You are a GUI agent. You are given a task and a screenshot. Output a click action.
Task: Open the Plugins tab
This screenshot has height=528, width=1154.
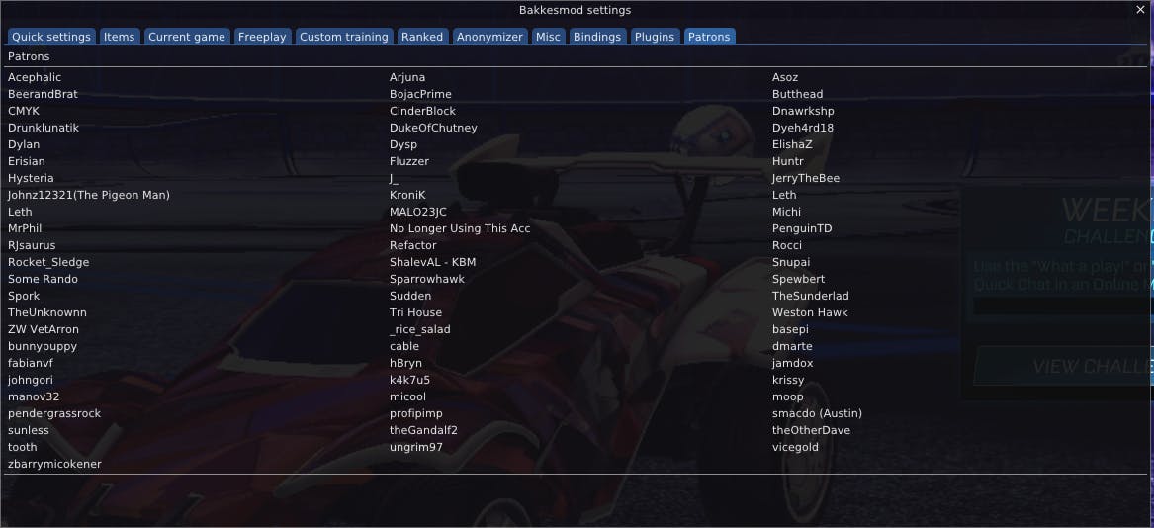tap(654, 37)
